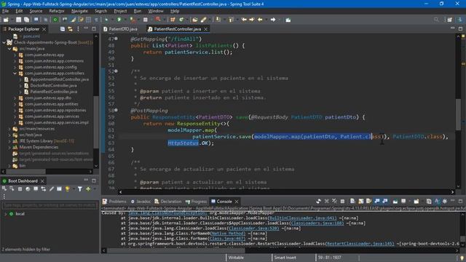Click the Back navigation arrow in toolbar
This screenshot has width=466, height=262.
[260, 20]
